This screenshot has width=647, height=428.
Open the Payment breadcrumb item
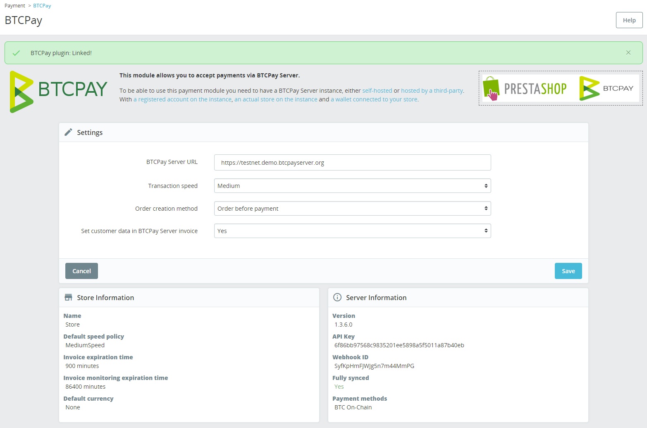tap(14, 5)
